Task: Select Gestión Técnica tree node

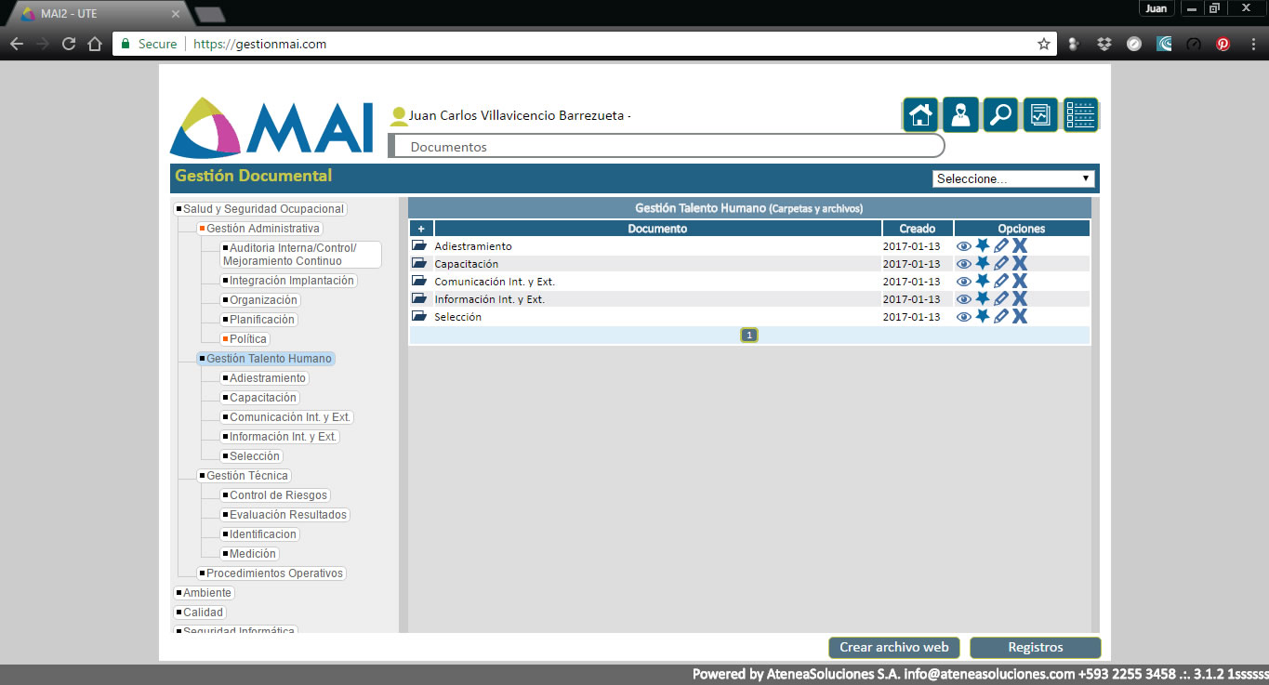Action: click(x=246, y=476)
